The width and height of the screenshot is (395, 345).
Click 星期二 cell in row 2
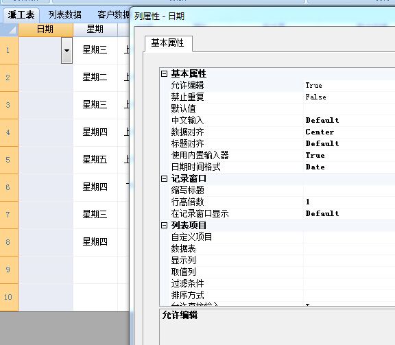click(95, 78)
